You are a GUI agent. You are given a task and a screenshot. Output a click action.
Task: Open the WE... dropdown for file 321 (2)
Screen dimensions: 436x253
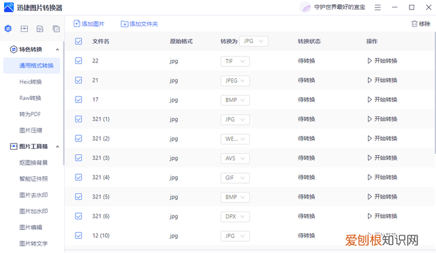pos(235,139)
